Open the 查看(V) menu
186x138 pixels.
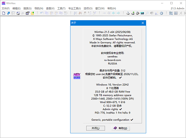coord(50,8)
